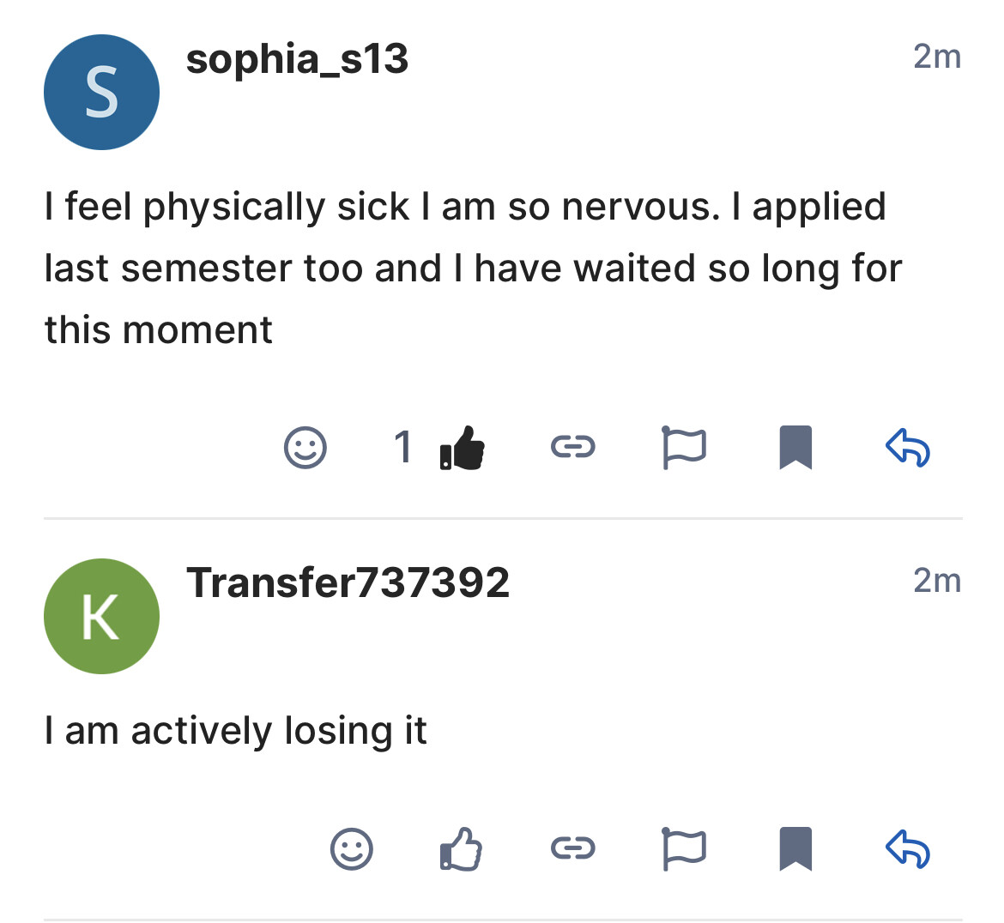Copy link to Transfer737392's post
Image resolution: width=1004 pixels, height=923 pixels.
(572, 848)
